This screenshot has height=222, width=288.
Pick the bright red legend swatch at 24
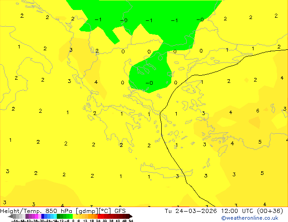(99, 216)
